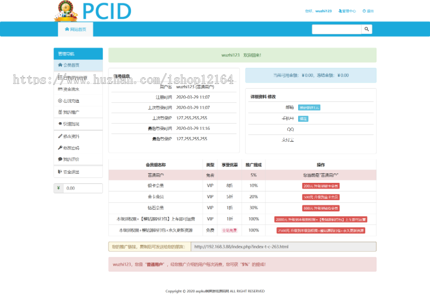Screen dimensions: 430x296
Task: Select 会员首页 in the sidebar
Action: (78, 65)
